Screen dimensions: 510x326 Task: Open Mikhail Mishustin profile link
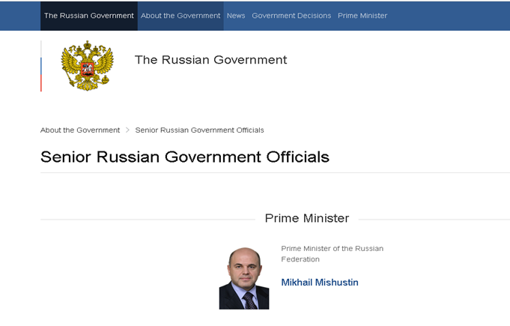(x=320, y=283)
